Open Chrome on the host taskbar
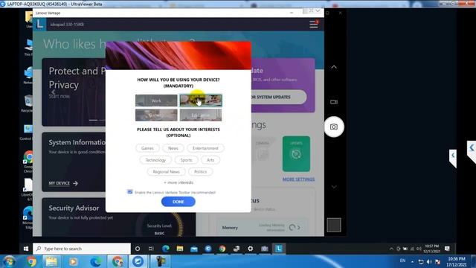This screenshot has height=268, width=476. (31, 261)
